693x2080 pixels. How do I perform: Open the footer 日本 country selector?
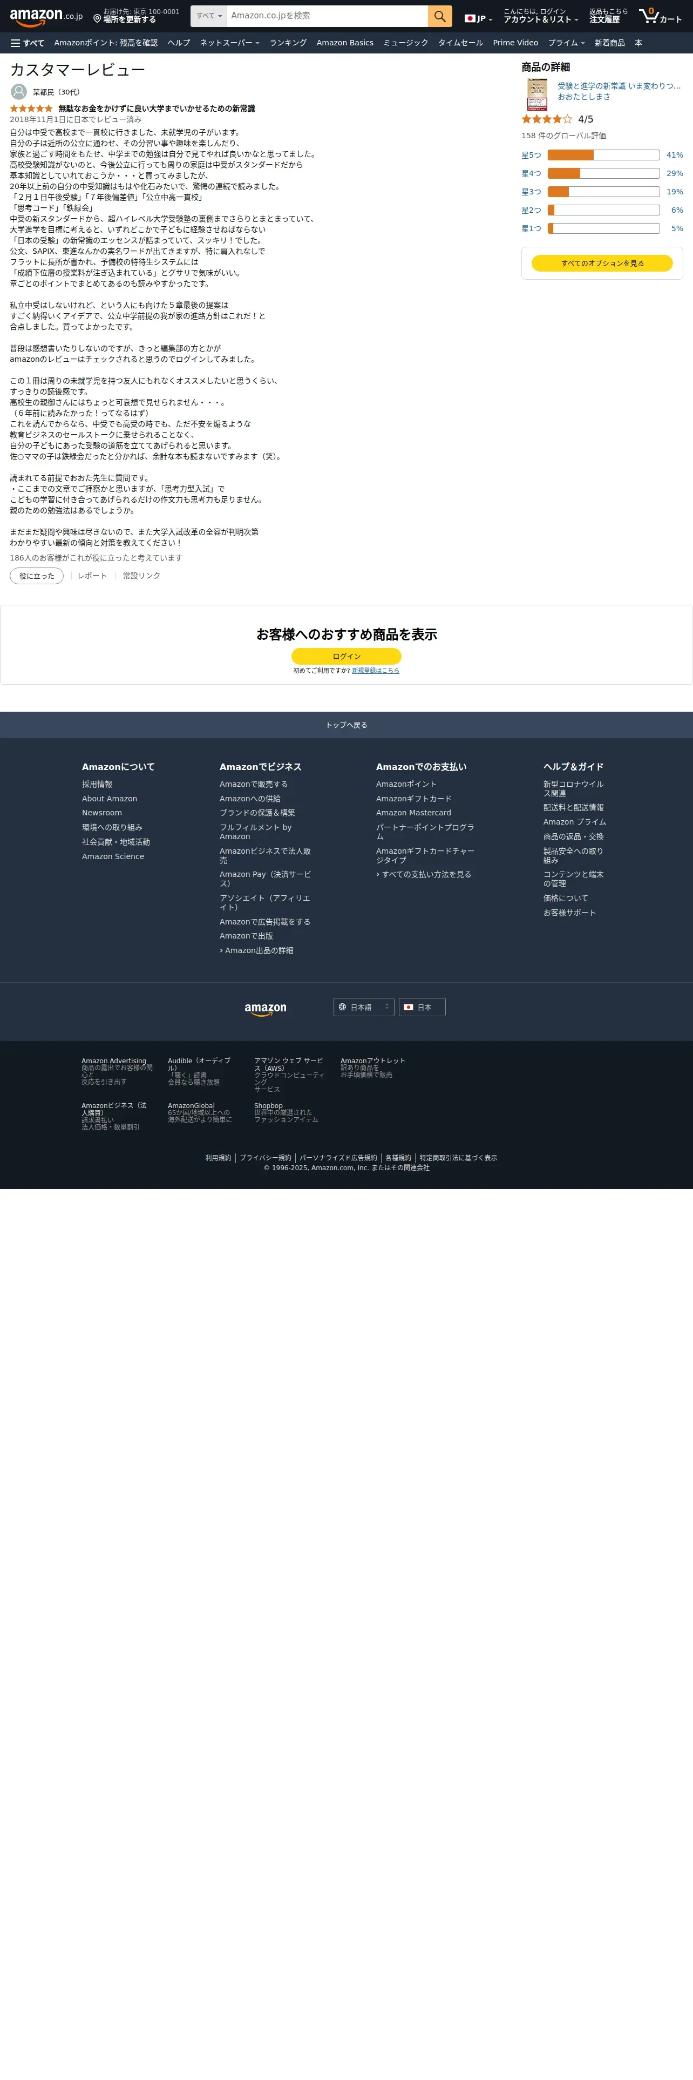(x=422, y=1007)
